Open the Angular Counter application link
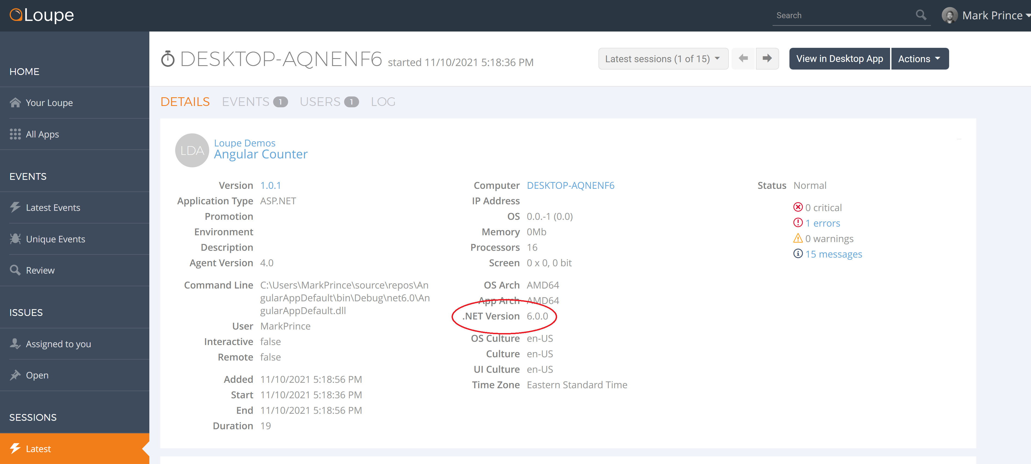Image resolution: width=1031 pixels, height=464 pixels. (261, 154)
